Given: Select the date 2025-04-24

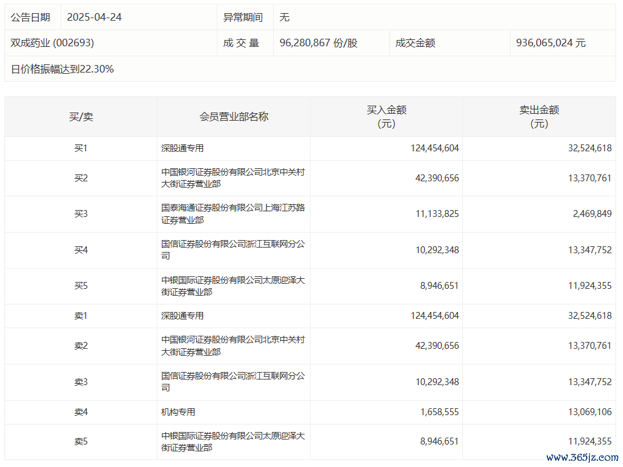Looking at the screenshot, I should (x=94, y=17).
